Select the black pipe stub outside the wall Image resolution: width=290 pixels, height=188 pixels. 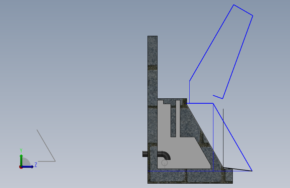tap(145, 154)
